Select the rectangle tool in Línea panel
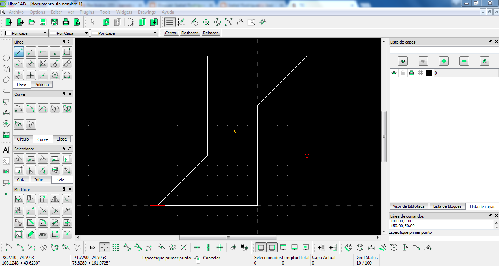The height and width of the screenshot is (266, 499). point(67,52)
